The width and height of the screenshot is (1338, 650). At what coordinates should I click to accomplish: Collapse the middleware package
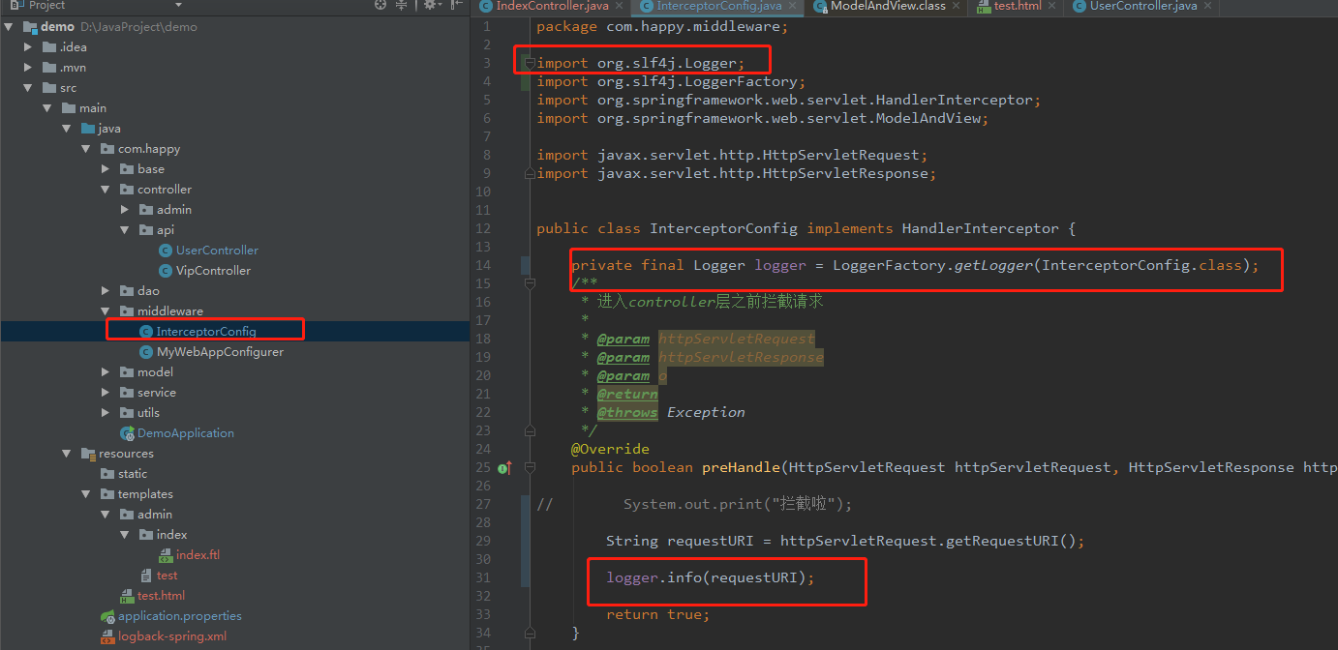[106, 311]
